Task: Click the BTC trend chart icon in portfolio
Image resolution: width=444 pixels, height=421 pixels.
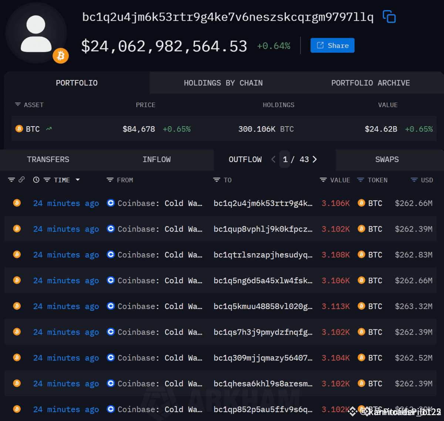Action: (49, 129)
